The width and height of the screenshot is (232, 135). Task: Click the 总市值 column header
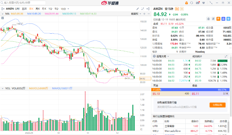(223, 121)
